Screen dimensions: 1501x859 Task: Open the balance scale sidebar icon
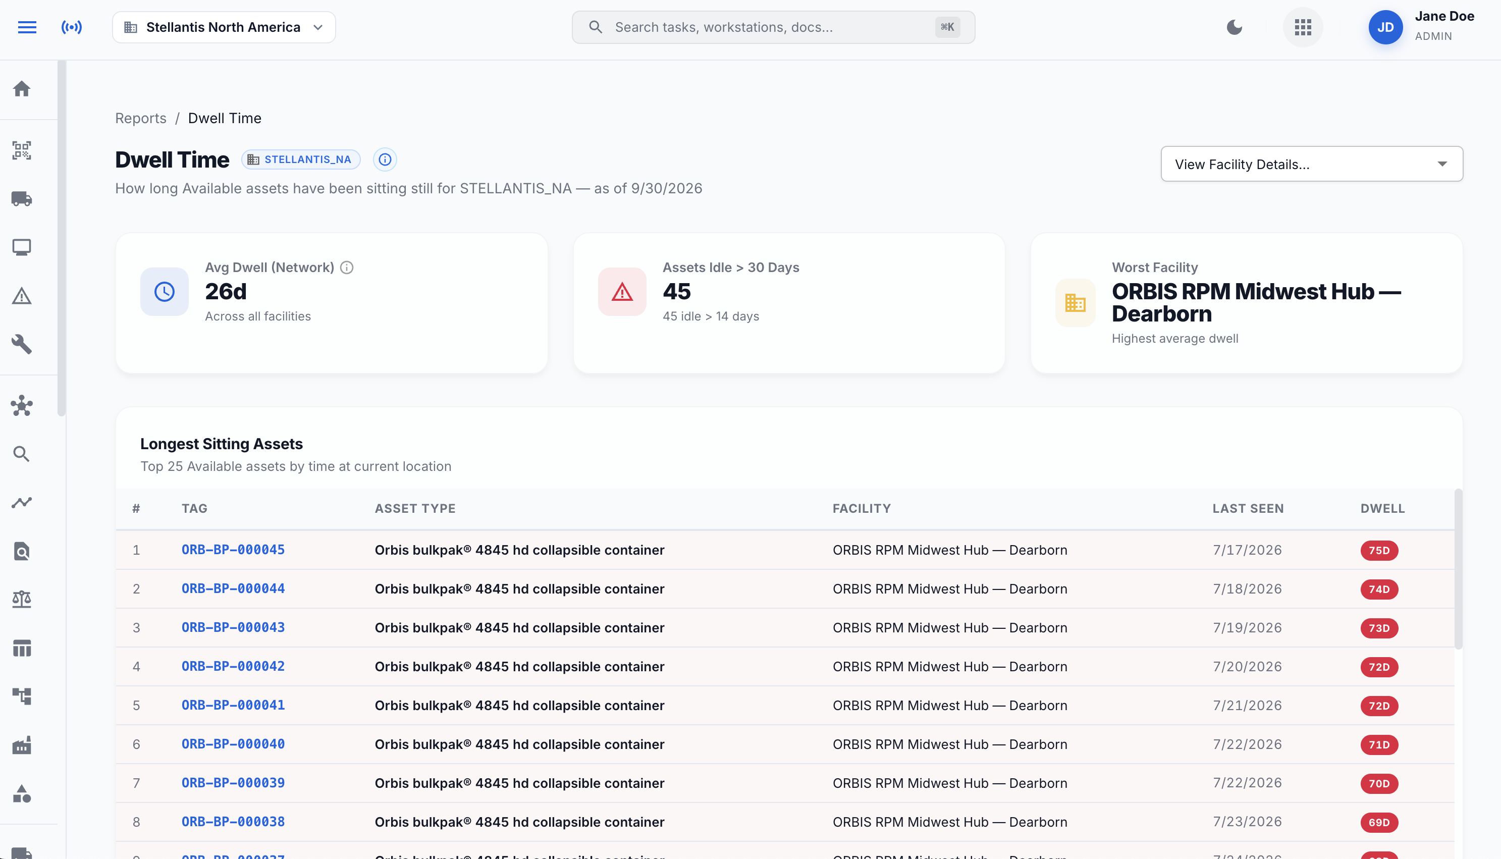point(22,600)
